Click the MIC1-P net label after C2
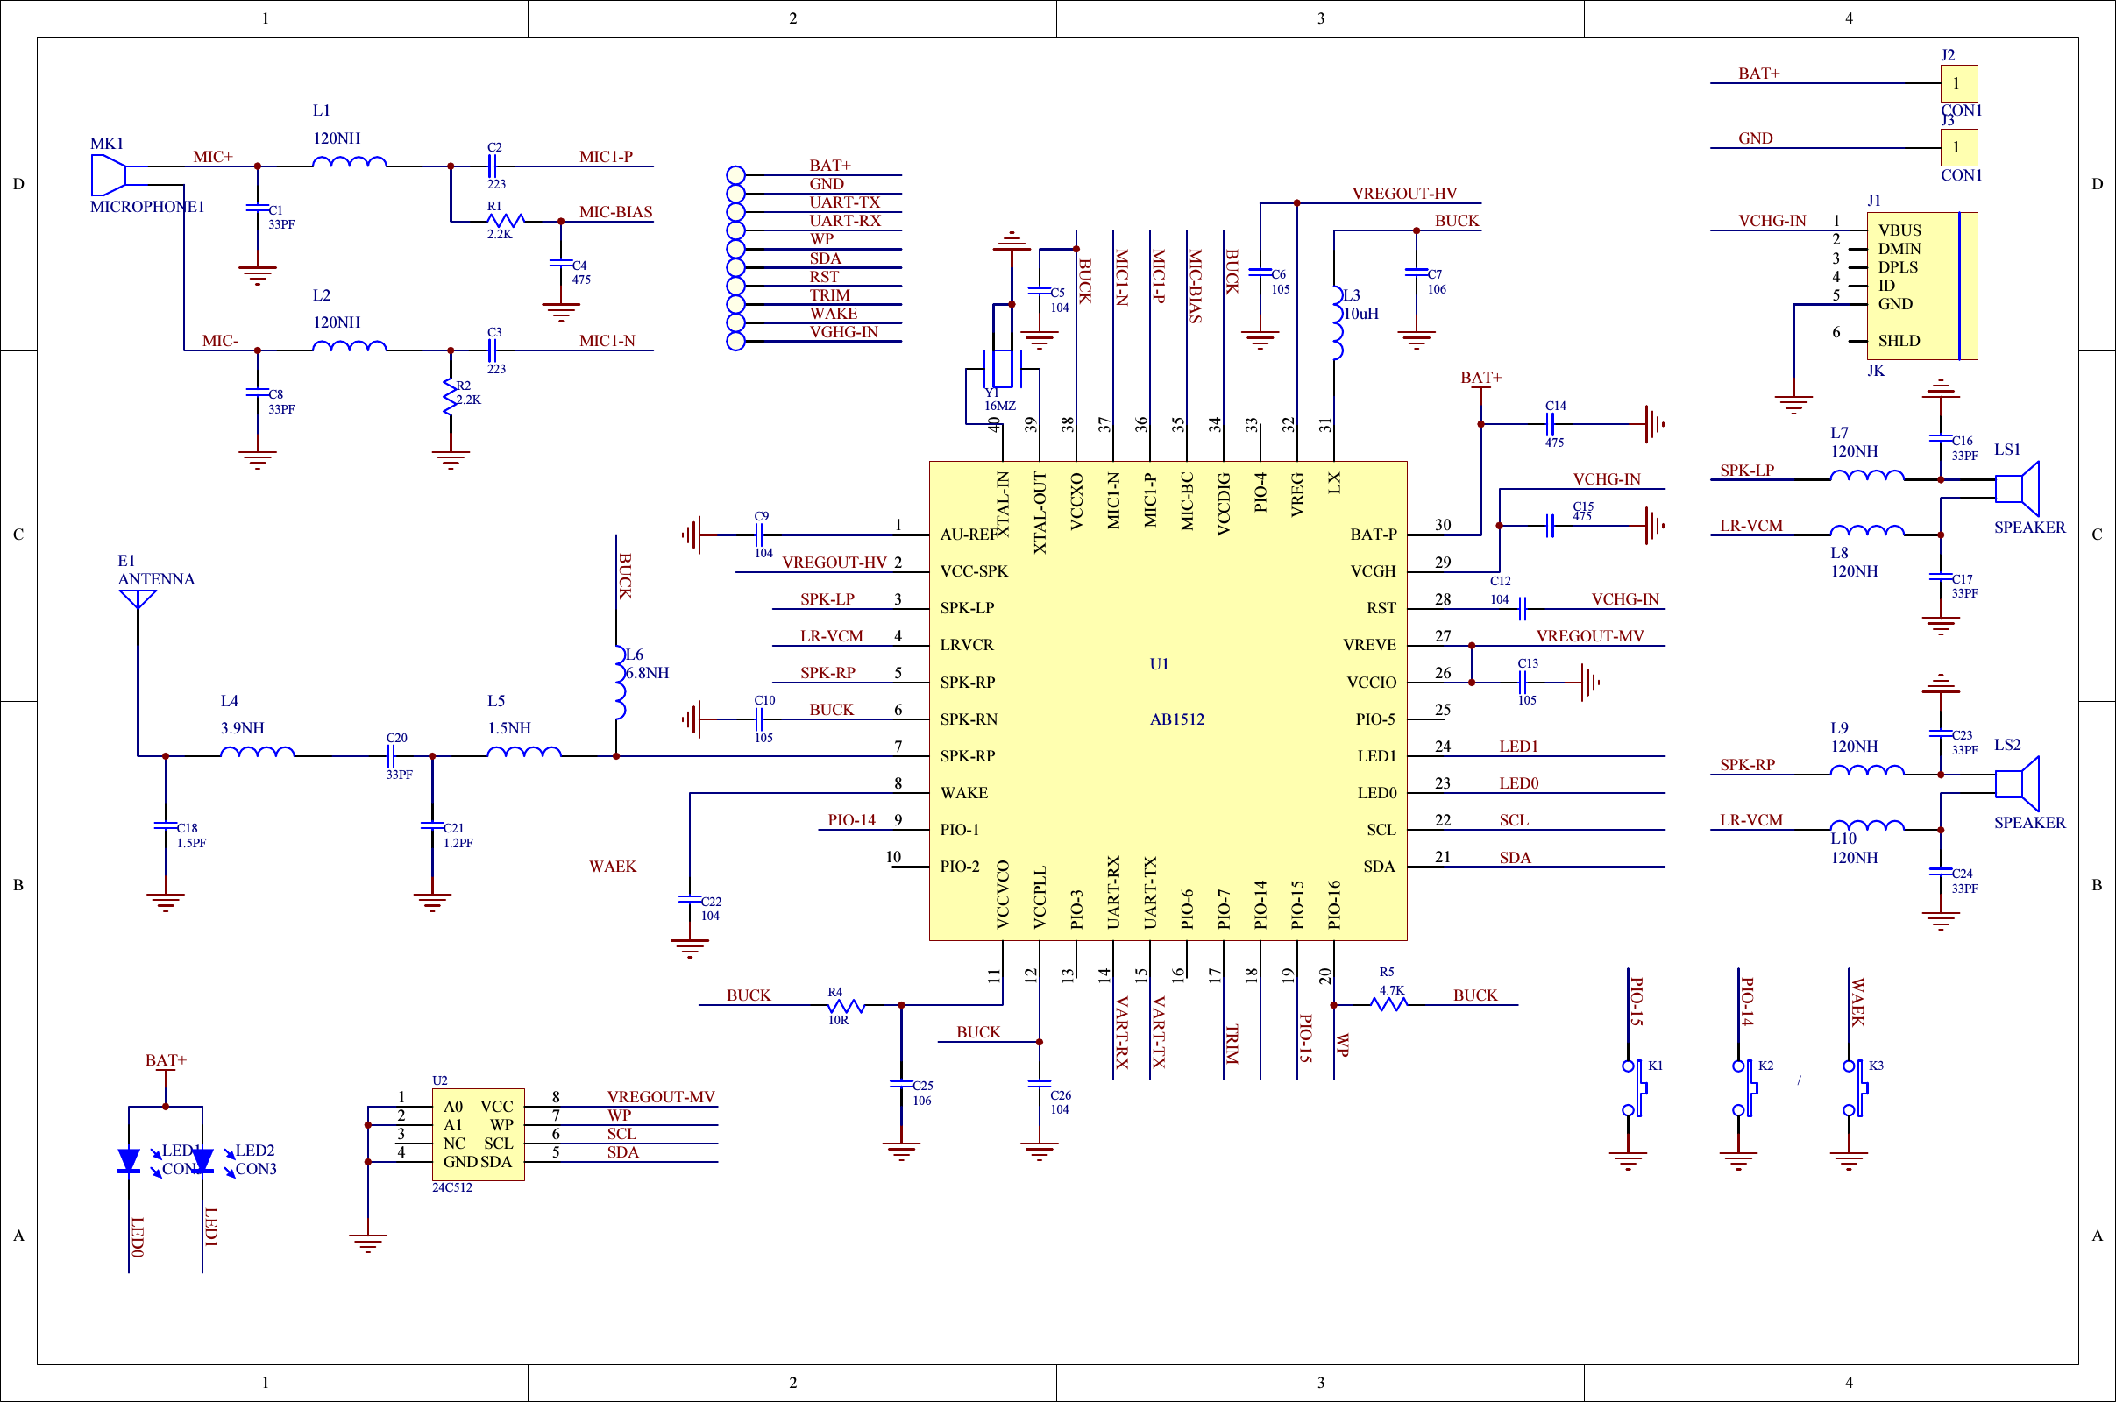Viewport: 2116px width, 1402px height. [606, 157]
